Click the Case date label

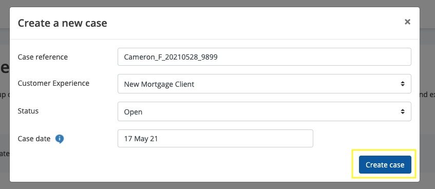(34, 139)
